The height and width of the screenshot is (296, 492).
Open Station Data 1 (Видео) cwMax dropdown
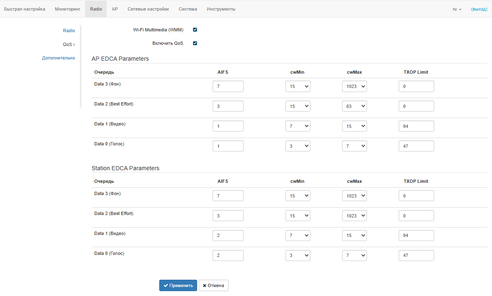(354, 236)
